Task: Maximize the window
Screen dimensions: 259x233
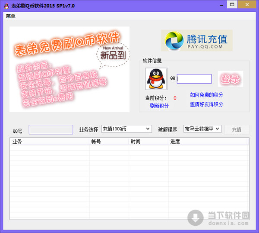Action: pos(232,4)
